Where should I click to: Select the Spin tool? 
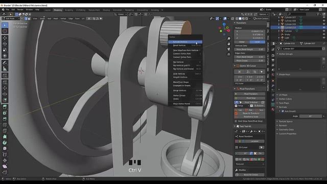click(x=5, y=143)
